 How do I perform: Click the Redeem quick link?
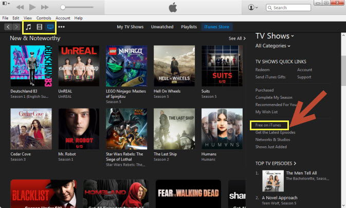point(262,70)
